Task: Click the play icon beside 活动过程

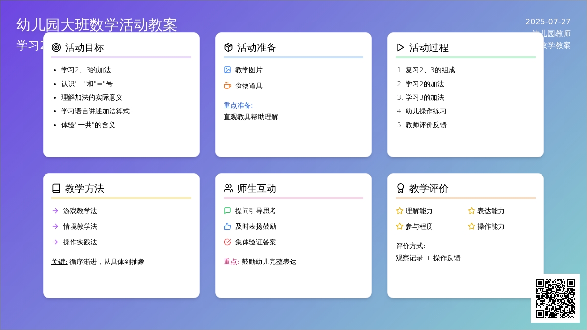Action: point(401,47)
